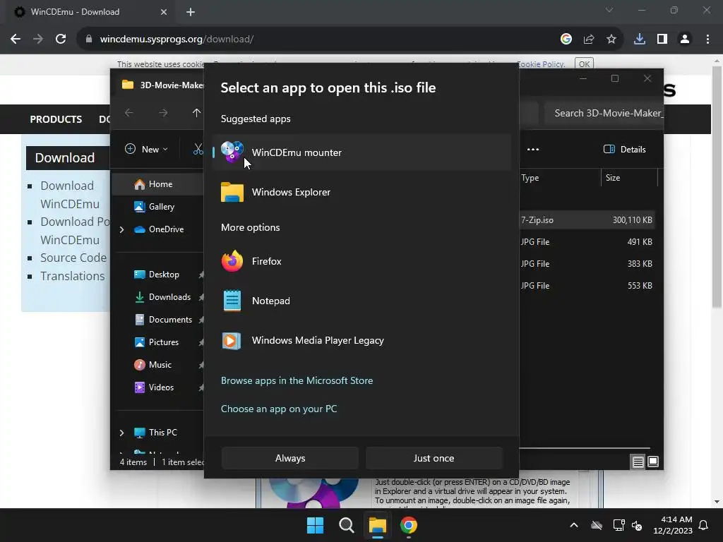Click the Google icon in address bar
723x542 pixels.
pyautogui.click(x=566, y=40)
